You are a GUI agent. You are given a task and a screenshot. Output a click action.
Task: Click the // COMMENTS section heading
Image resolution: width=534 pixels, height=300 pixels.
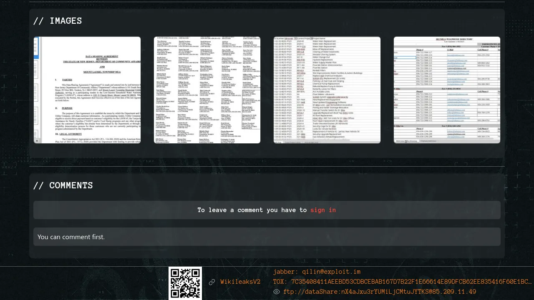pyautogui.click(x=63, y=185)
